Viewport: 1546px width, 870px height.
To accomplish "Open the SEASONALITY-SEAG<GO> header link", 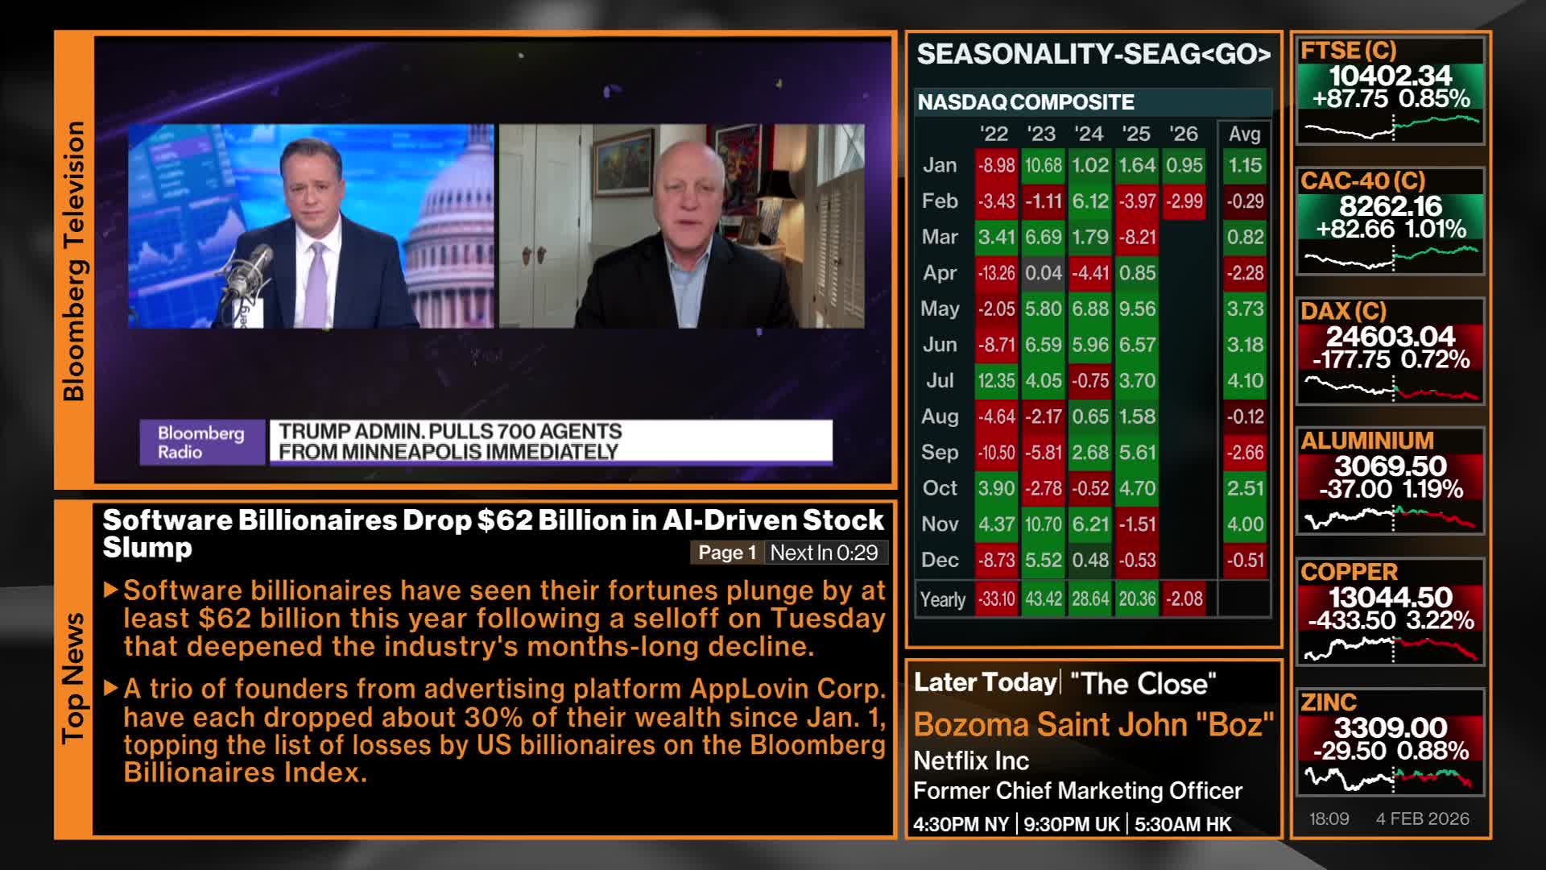I will coord(1093,55).
